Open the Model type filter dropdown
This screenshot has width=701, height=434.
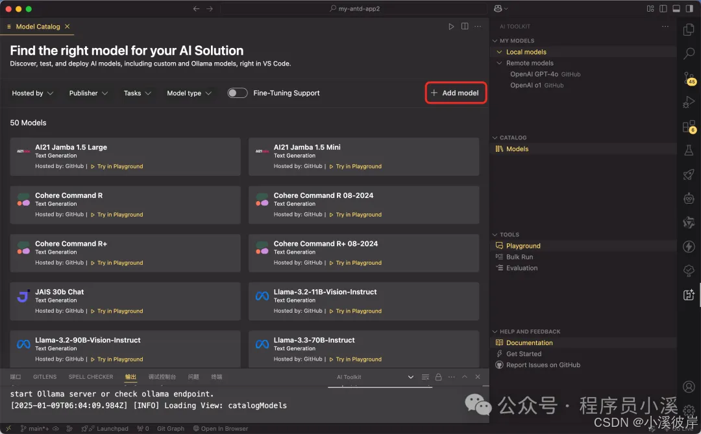[x=189, y=93]
